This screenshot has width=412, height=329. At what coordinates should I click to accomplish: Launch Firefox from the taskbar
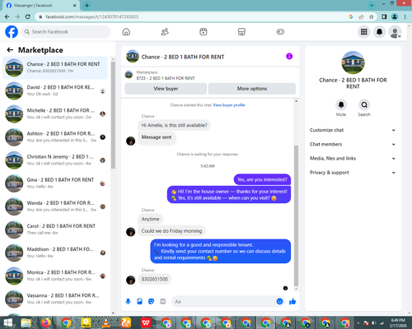point(46,322)
